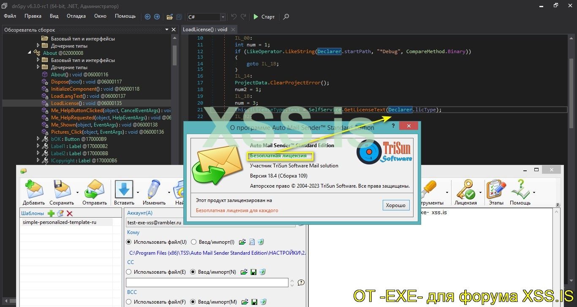Screen dimensions: 577x307
Task: Select simple-personalized-template-ru in templates list
Action: pyautogui.click(x=67, y=222)
